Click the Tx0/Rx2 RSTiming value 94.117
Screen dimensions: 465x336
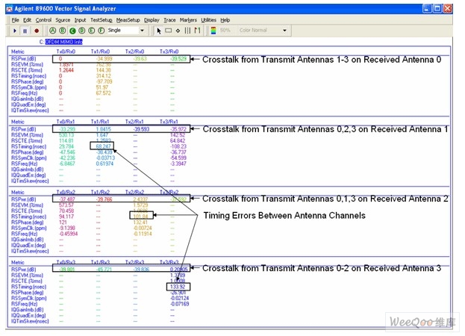tap(66, 217)
